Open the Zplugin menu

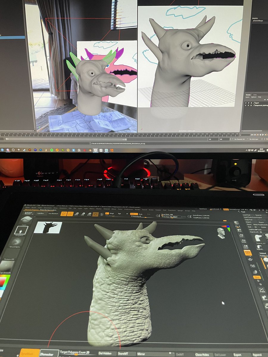[180, 211]
